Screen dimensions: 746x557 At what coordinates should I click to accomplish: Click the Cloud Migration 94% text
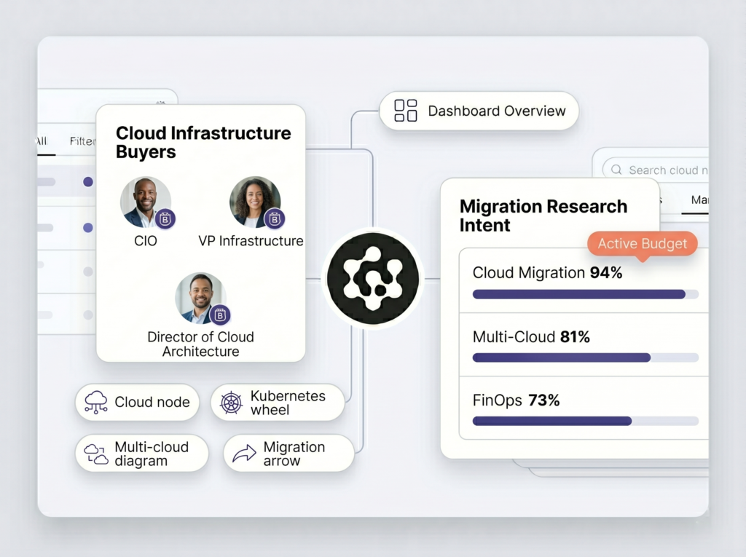point(547,272)
